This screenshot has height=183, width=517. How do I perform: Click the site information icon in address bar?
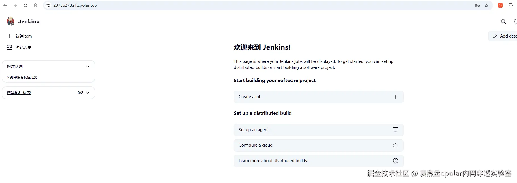click(x=48, y=5)
